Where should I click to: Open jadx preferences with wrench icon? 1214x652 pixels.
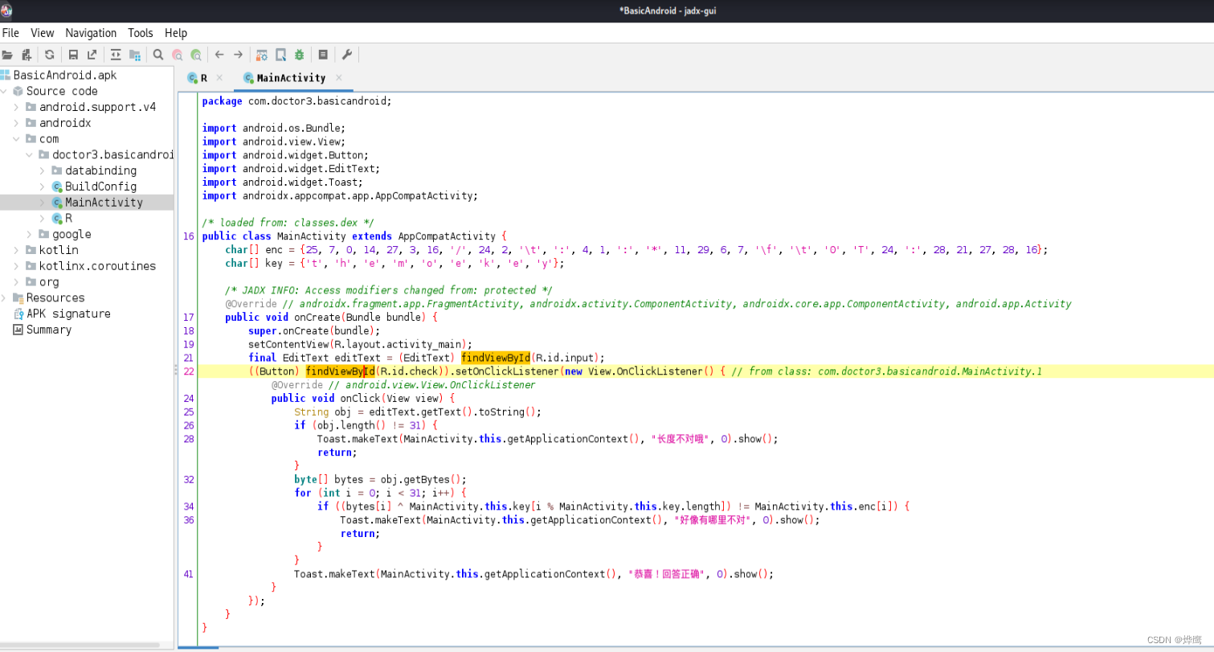[x=348, y=54]
